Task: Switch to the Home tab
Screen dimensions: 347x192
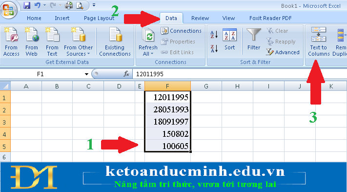Action: tap(34, 18)
